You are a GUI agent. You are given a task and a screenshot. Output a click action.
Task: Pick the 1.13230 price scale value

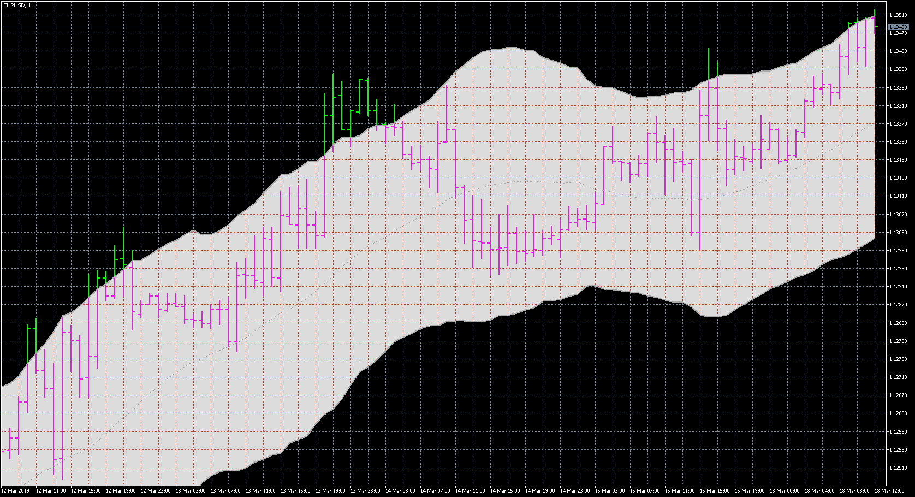[x=898, y=142]
